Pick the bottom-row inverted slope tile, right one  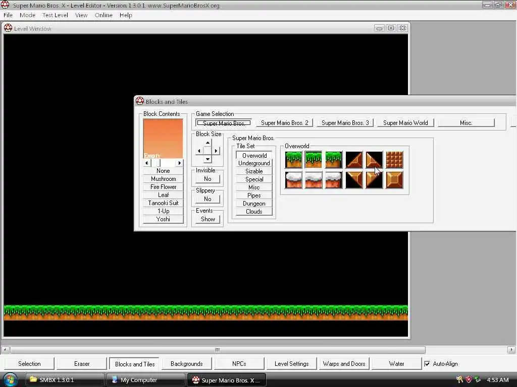click(374, 180)
